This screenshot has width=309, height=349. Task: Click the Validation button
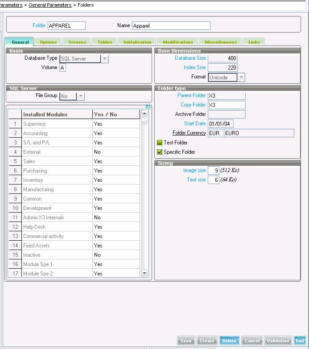point(278,341)
